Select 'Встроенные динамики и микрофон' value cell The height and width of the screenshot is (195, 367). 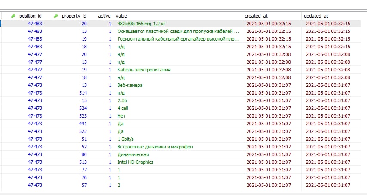[x=177, y=147]
